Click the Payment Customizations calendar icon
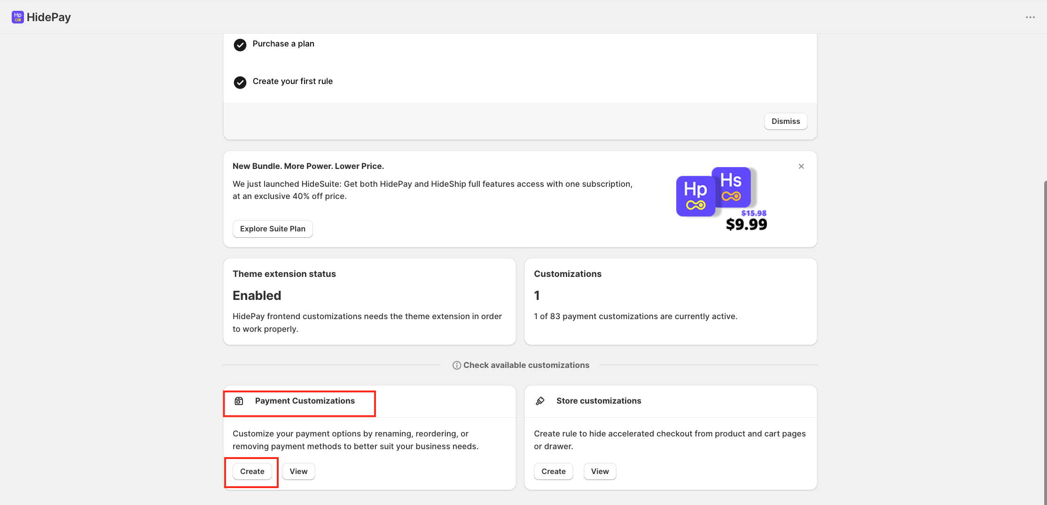Screen dimensions: 1047x505 239,401
